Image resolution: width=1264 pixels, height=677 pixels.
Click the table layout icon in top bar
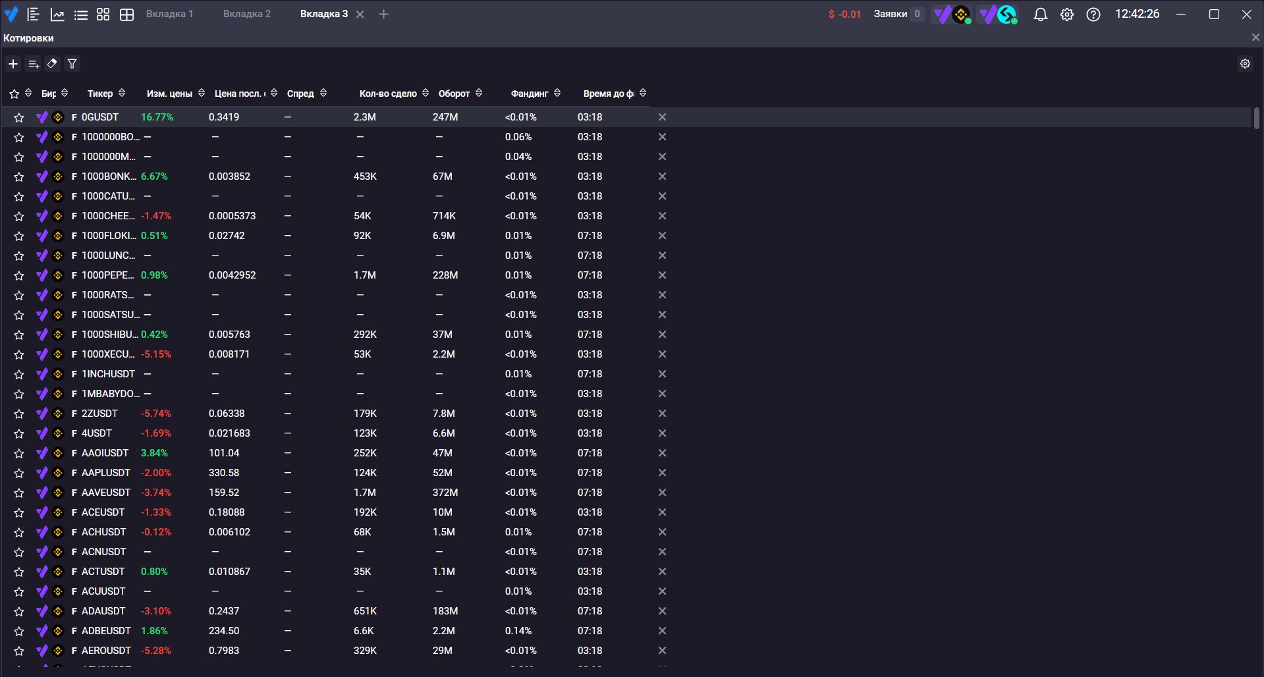(126, 14)
